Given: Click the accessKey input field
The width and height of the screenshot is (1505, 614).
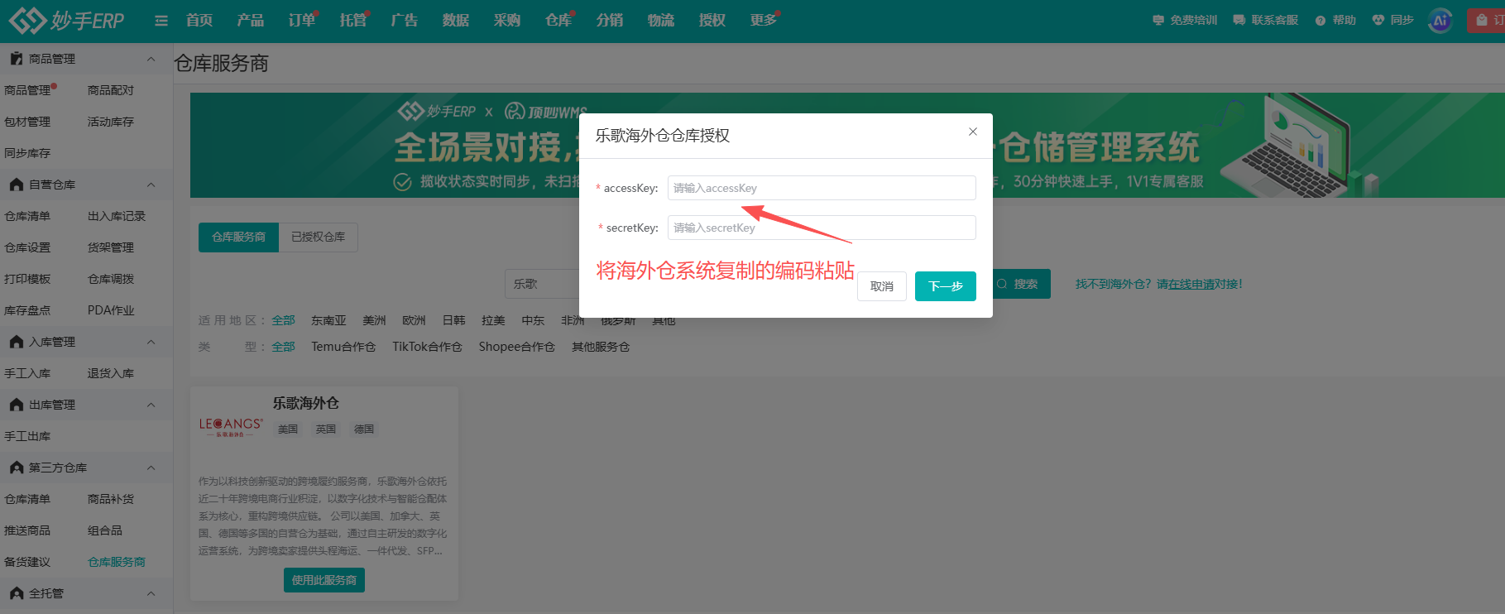Looking at the screenshot, I should click(x=822, y=188).
